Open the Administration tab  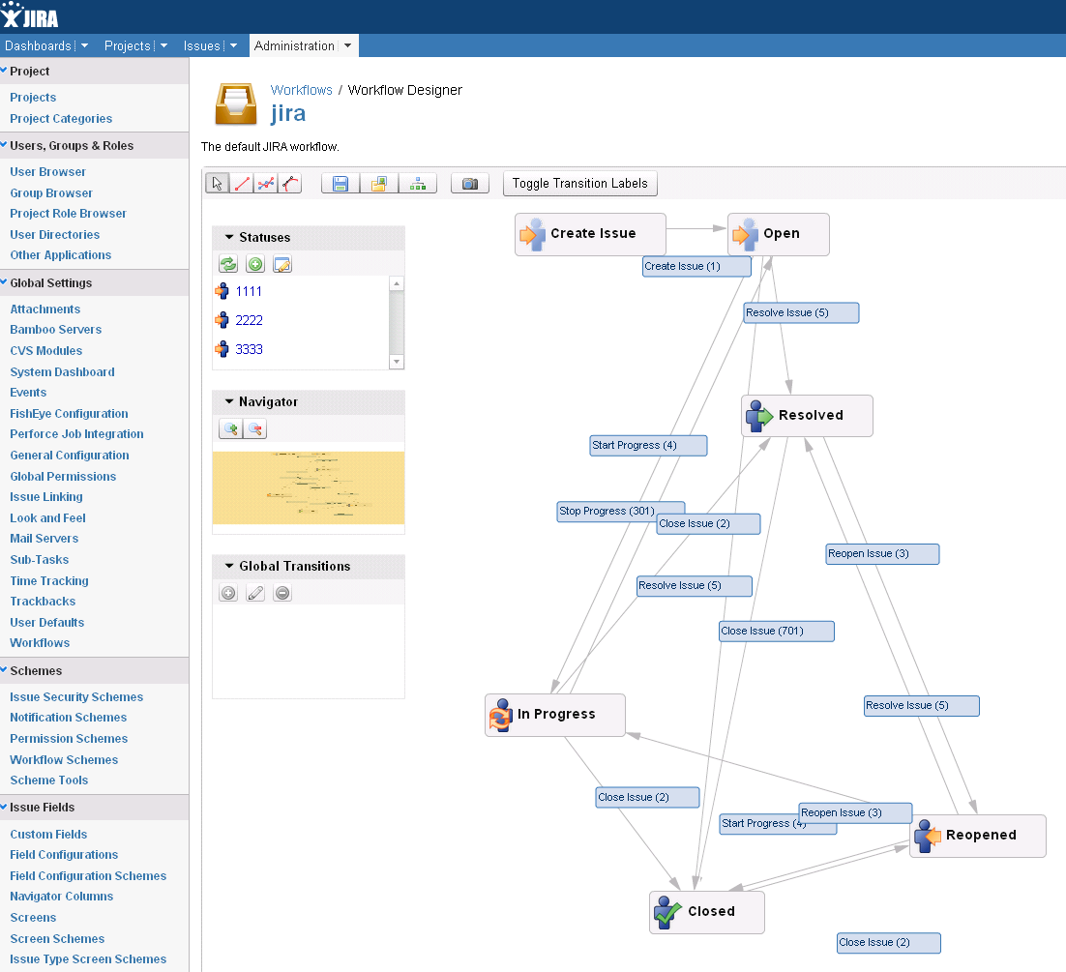(294, 45)
